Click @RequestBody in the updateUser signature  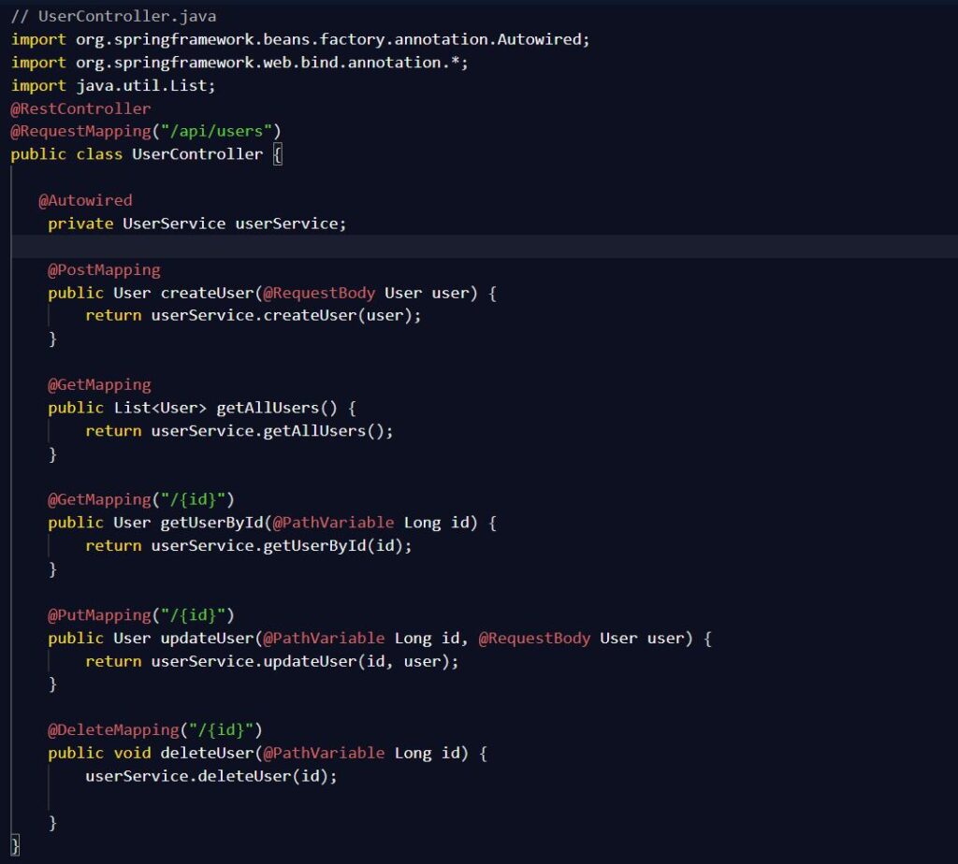point(534,638)
